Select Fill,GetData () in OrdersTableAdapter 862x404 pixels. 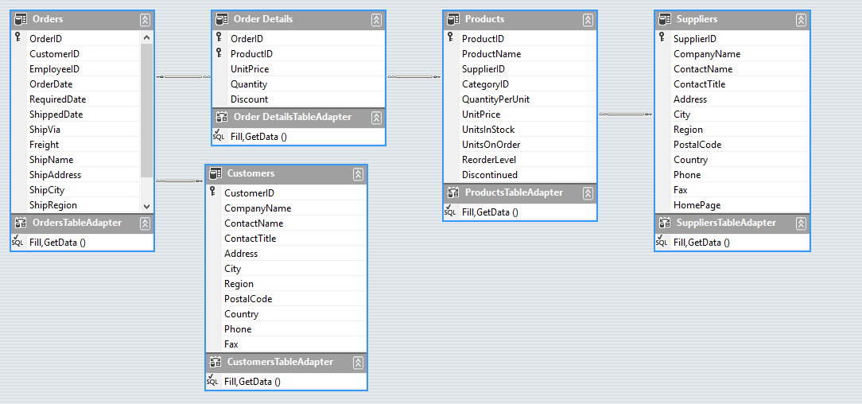point(57,243)
